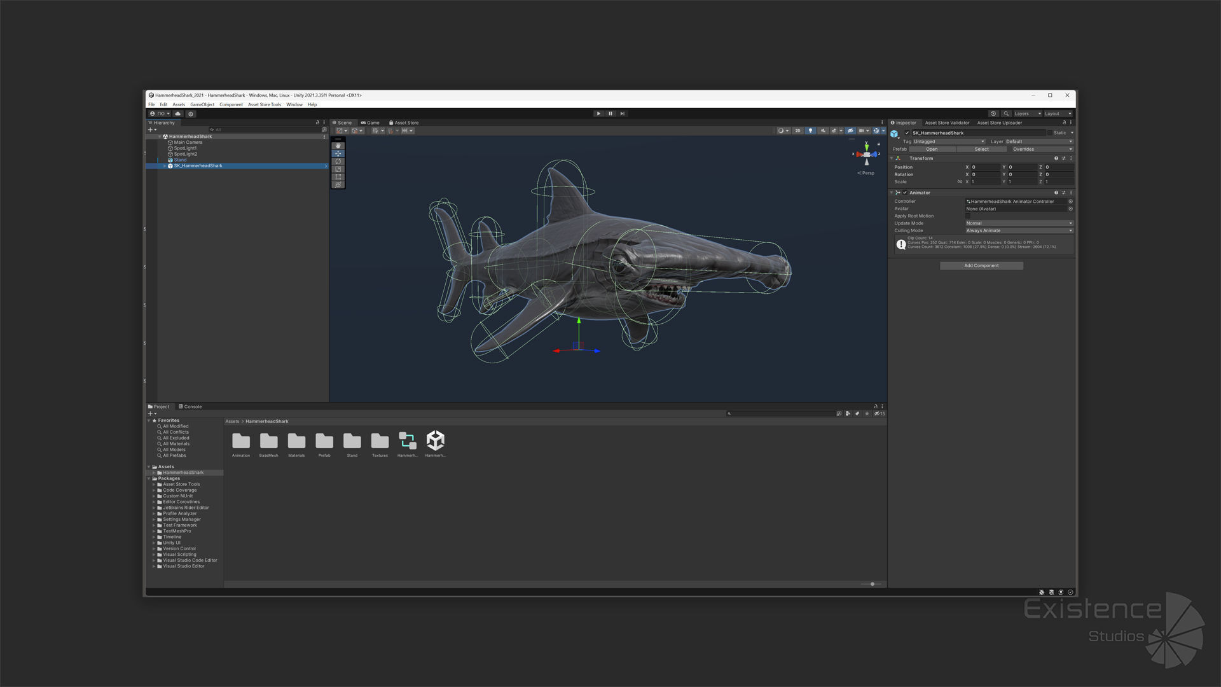Open Unity settings gear in top toolbar
The width and height of the screenshot is (1221, 687).
[191, 114]
